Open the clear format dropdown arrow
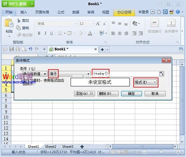 tap(106, 33)
